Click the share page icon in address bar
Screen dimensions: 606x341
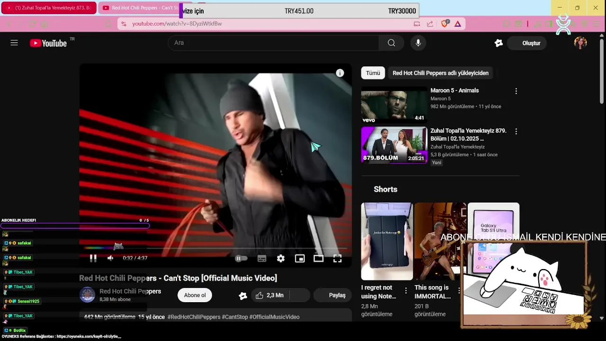click(430, 24)
